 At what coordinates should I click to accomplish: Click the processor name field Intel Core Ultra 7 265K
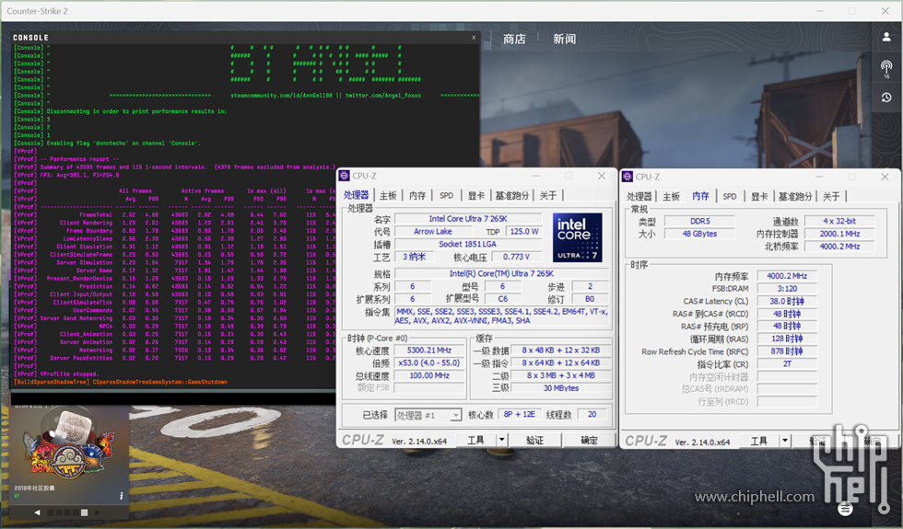click(x=468, y=219)
